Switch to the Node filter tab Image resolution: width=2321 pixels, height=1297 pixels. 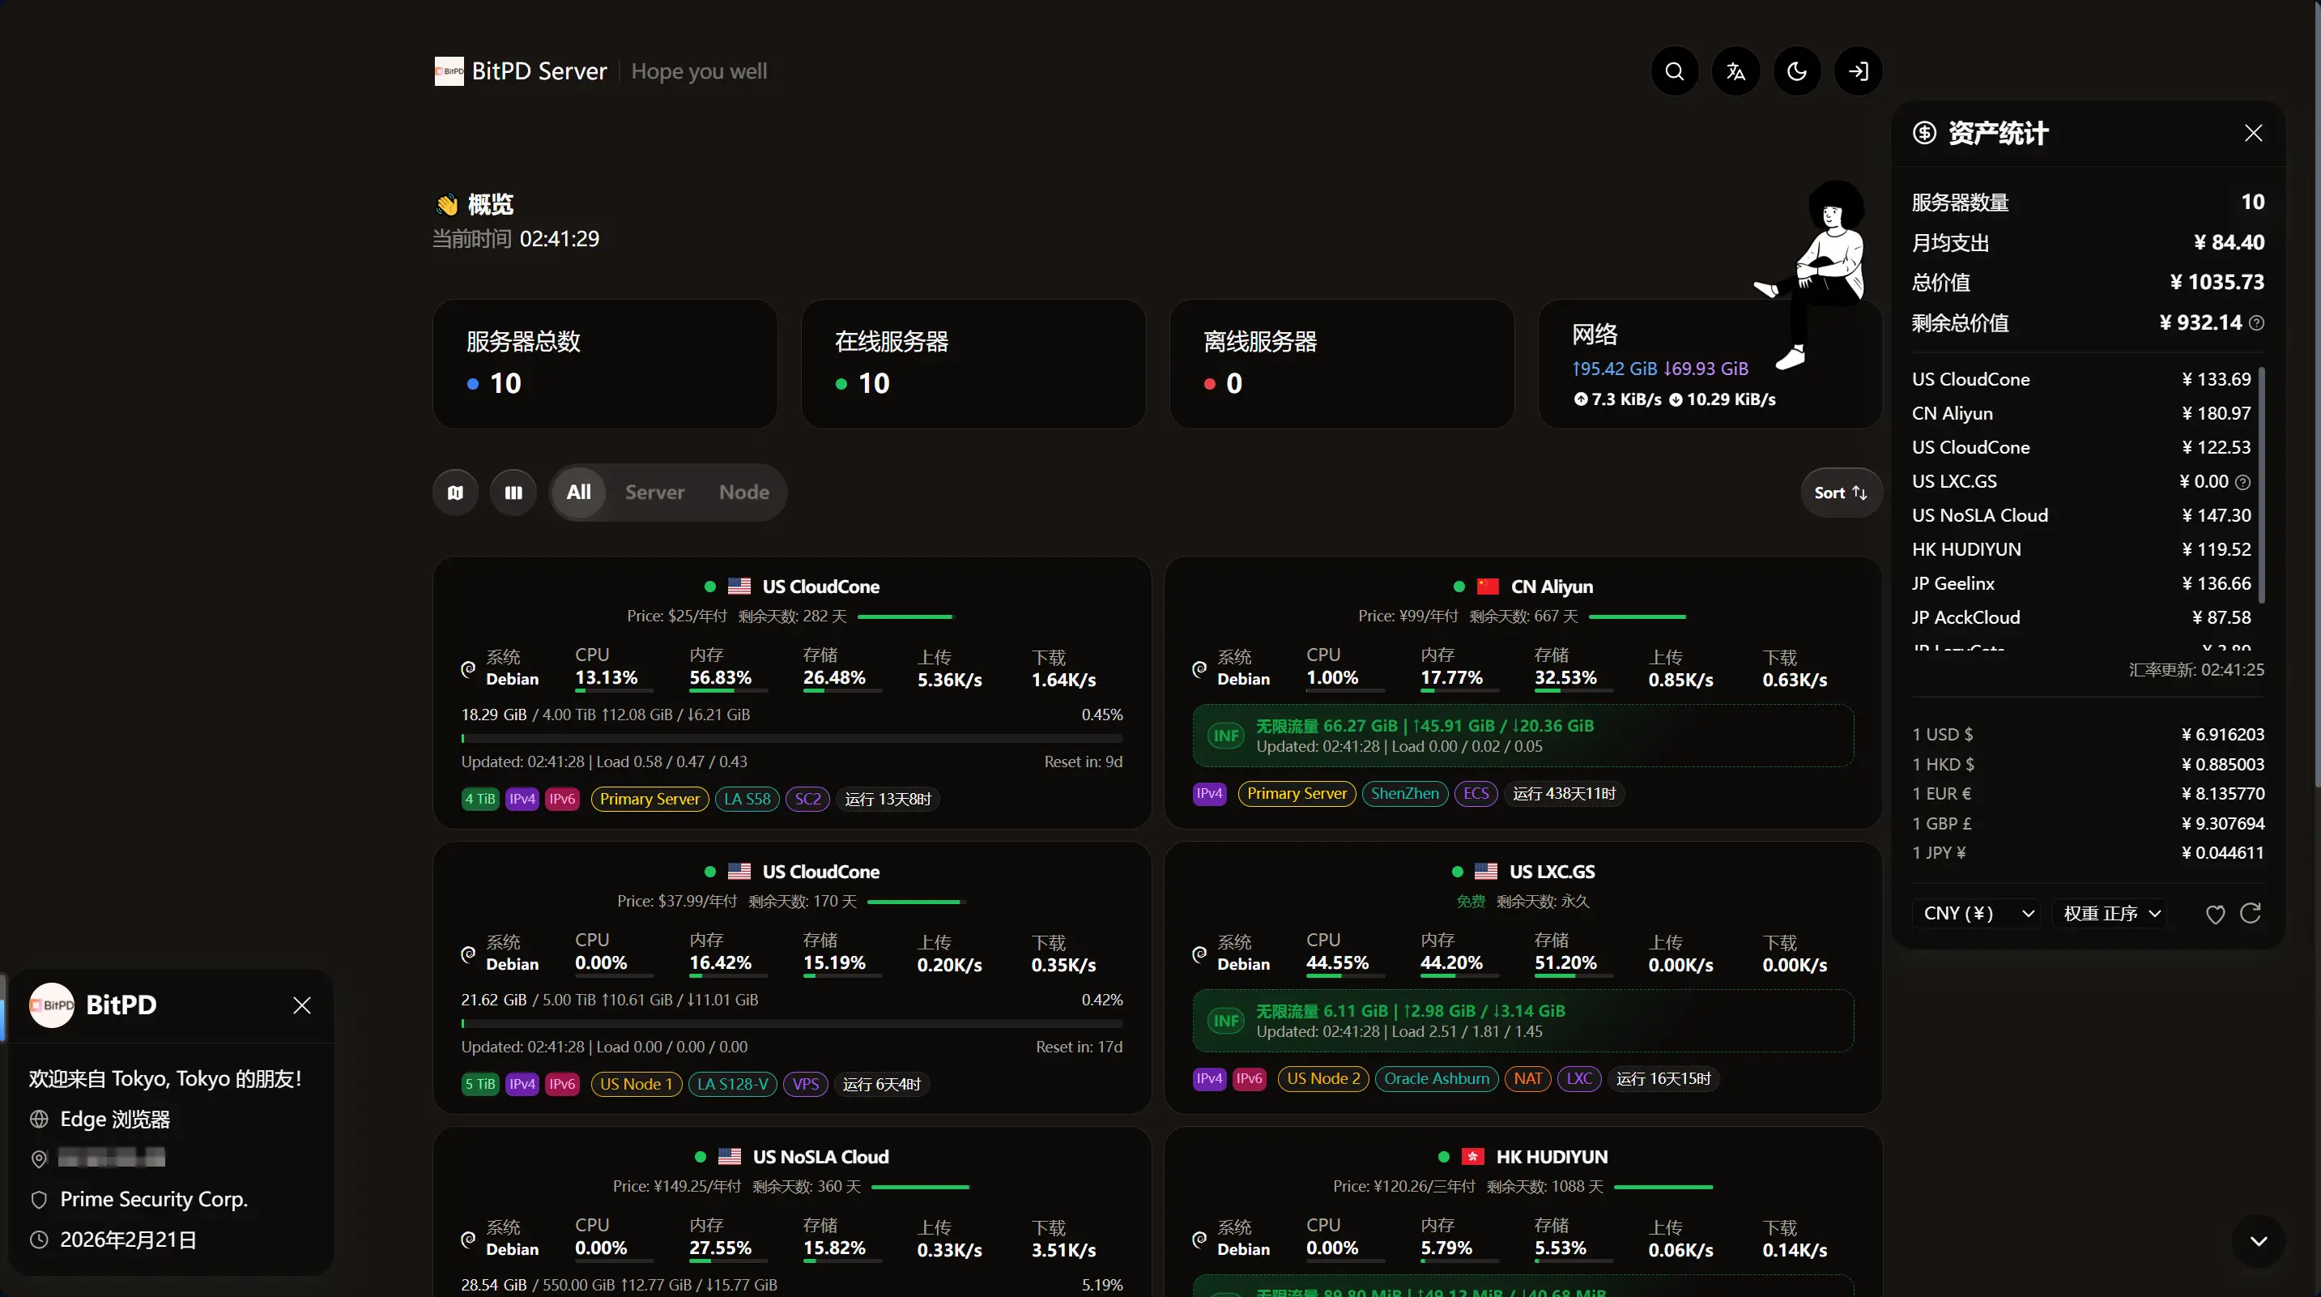pos(744,492)
